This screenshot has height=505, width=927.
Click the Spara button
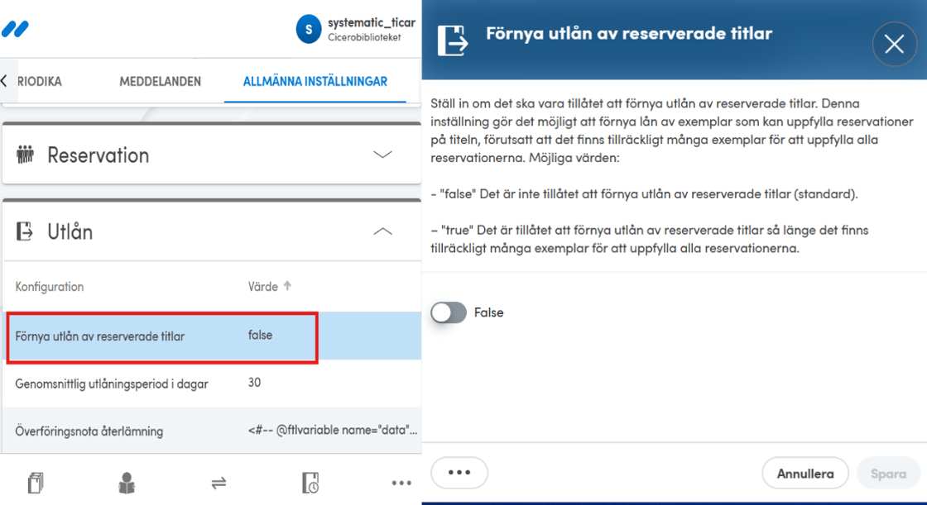point(889,473)
